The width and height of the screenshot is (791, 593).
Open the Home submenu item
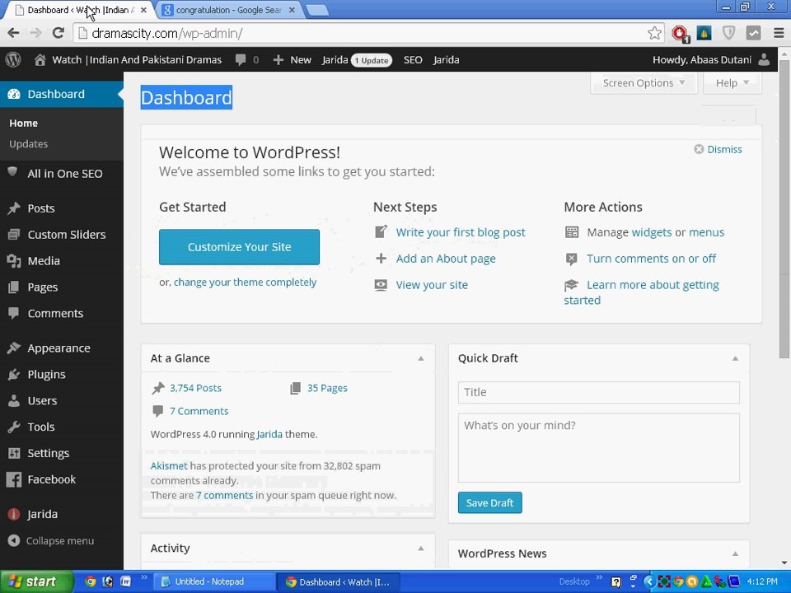(x=23, y=123)
